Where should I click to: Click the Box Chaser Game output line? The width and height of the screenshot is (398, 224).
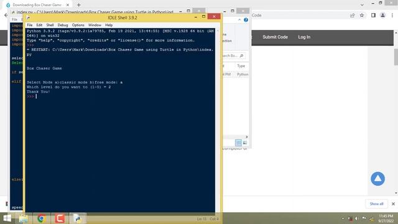click(x=44, y=68)
